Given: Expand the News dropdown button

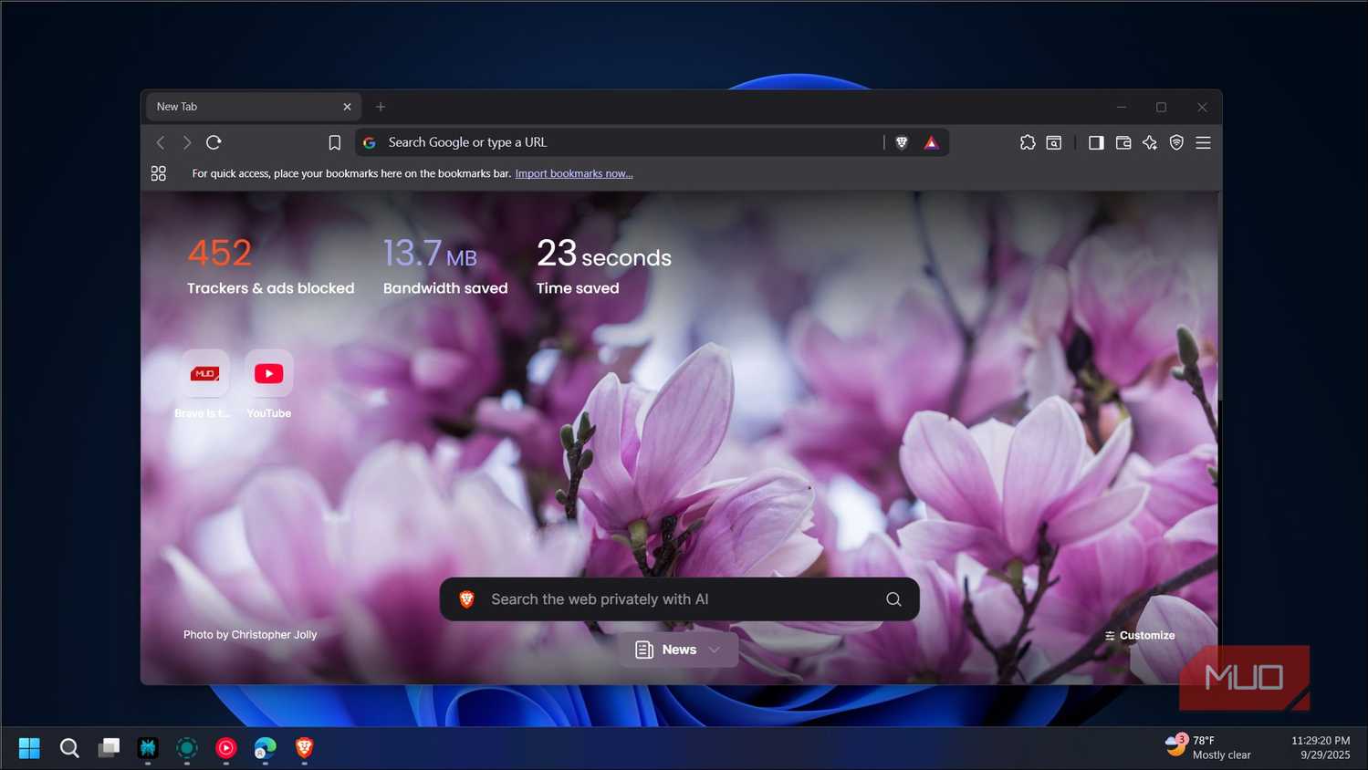Looking at the screenshot, I should 678,650.
